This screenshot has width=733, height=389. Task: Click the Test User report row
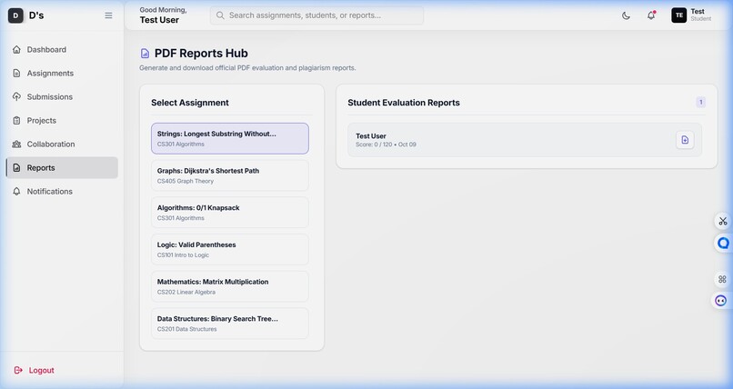(x=525, y=140)
